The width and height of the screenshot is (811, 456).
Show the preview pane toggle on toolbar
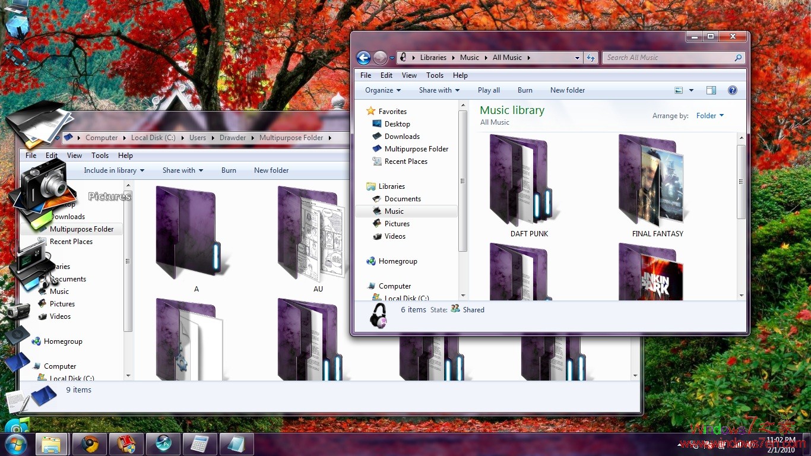(711, 90)
